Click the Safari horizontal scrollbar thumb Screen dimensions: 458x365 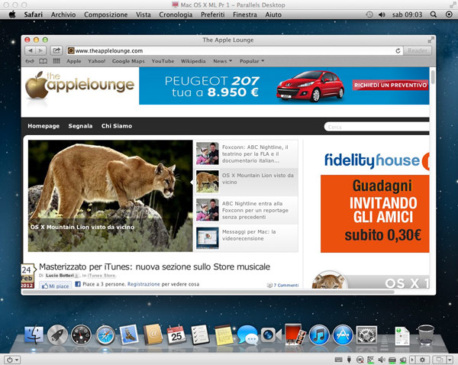(208, 292)
